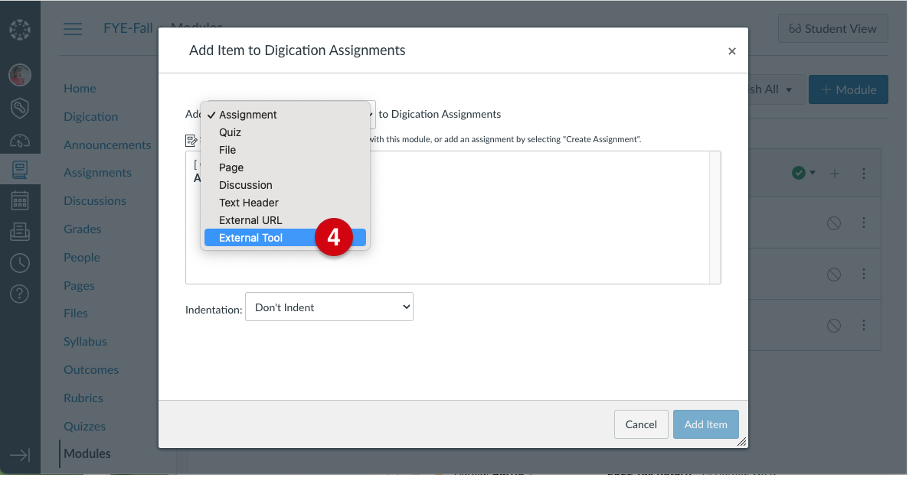Open the FYE-Fall breadcrumb link
919x497 pixels.
[x=128, y=28]
